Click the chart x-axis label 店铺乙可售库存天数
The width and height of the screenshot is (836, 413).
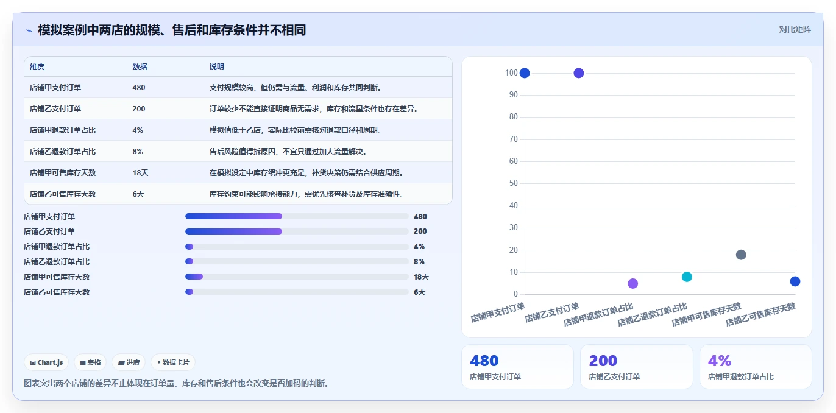point(760,314)
